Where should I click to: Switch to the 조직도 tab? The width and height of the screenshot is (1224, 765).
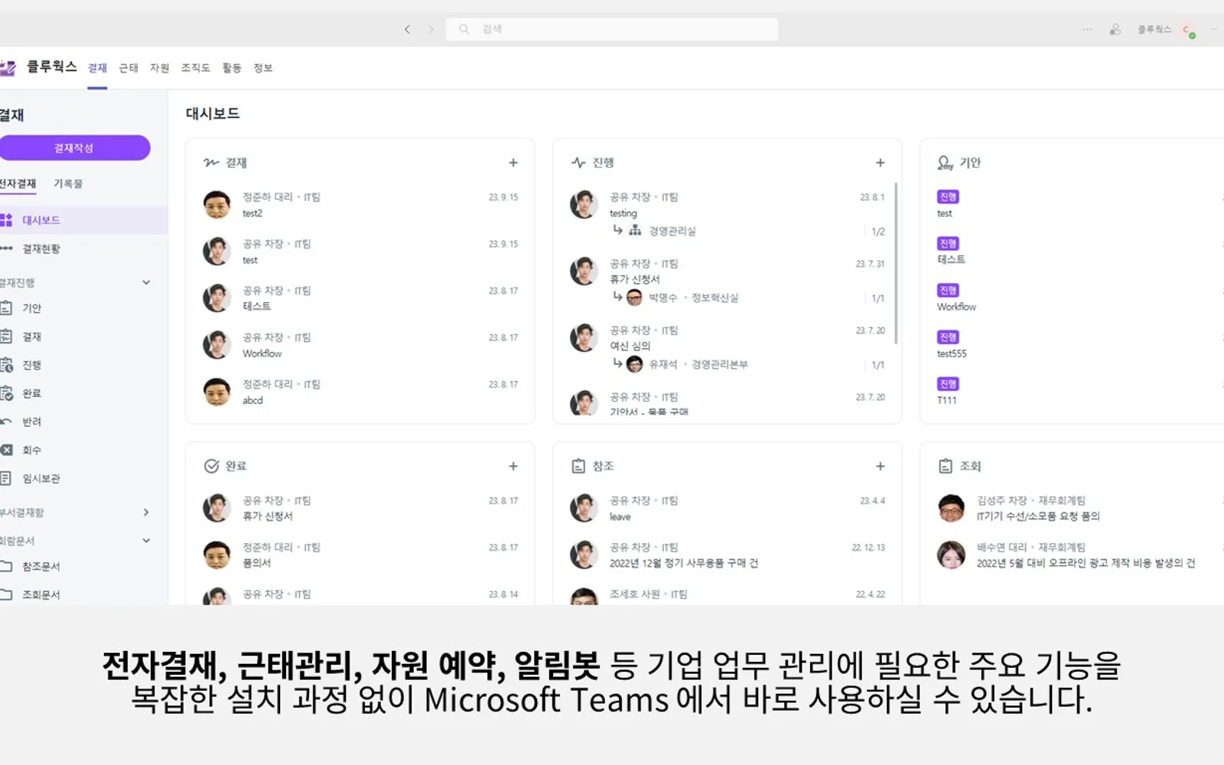195,68
